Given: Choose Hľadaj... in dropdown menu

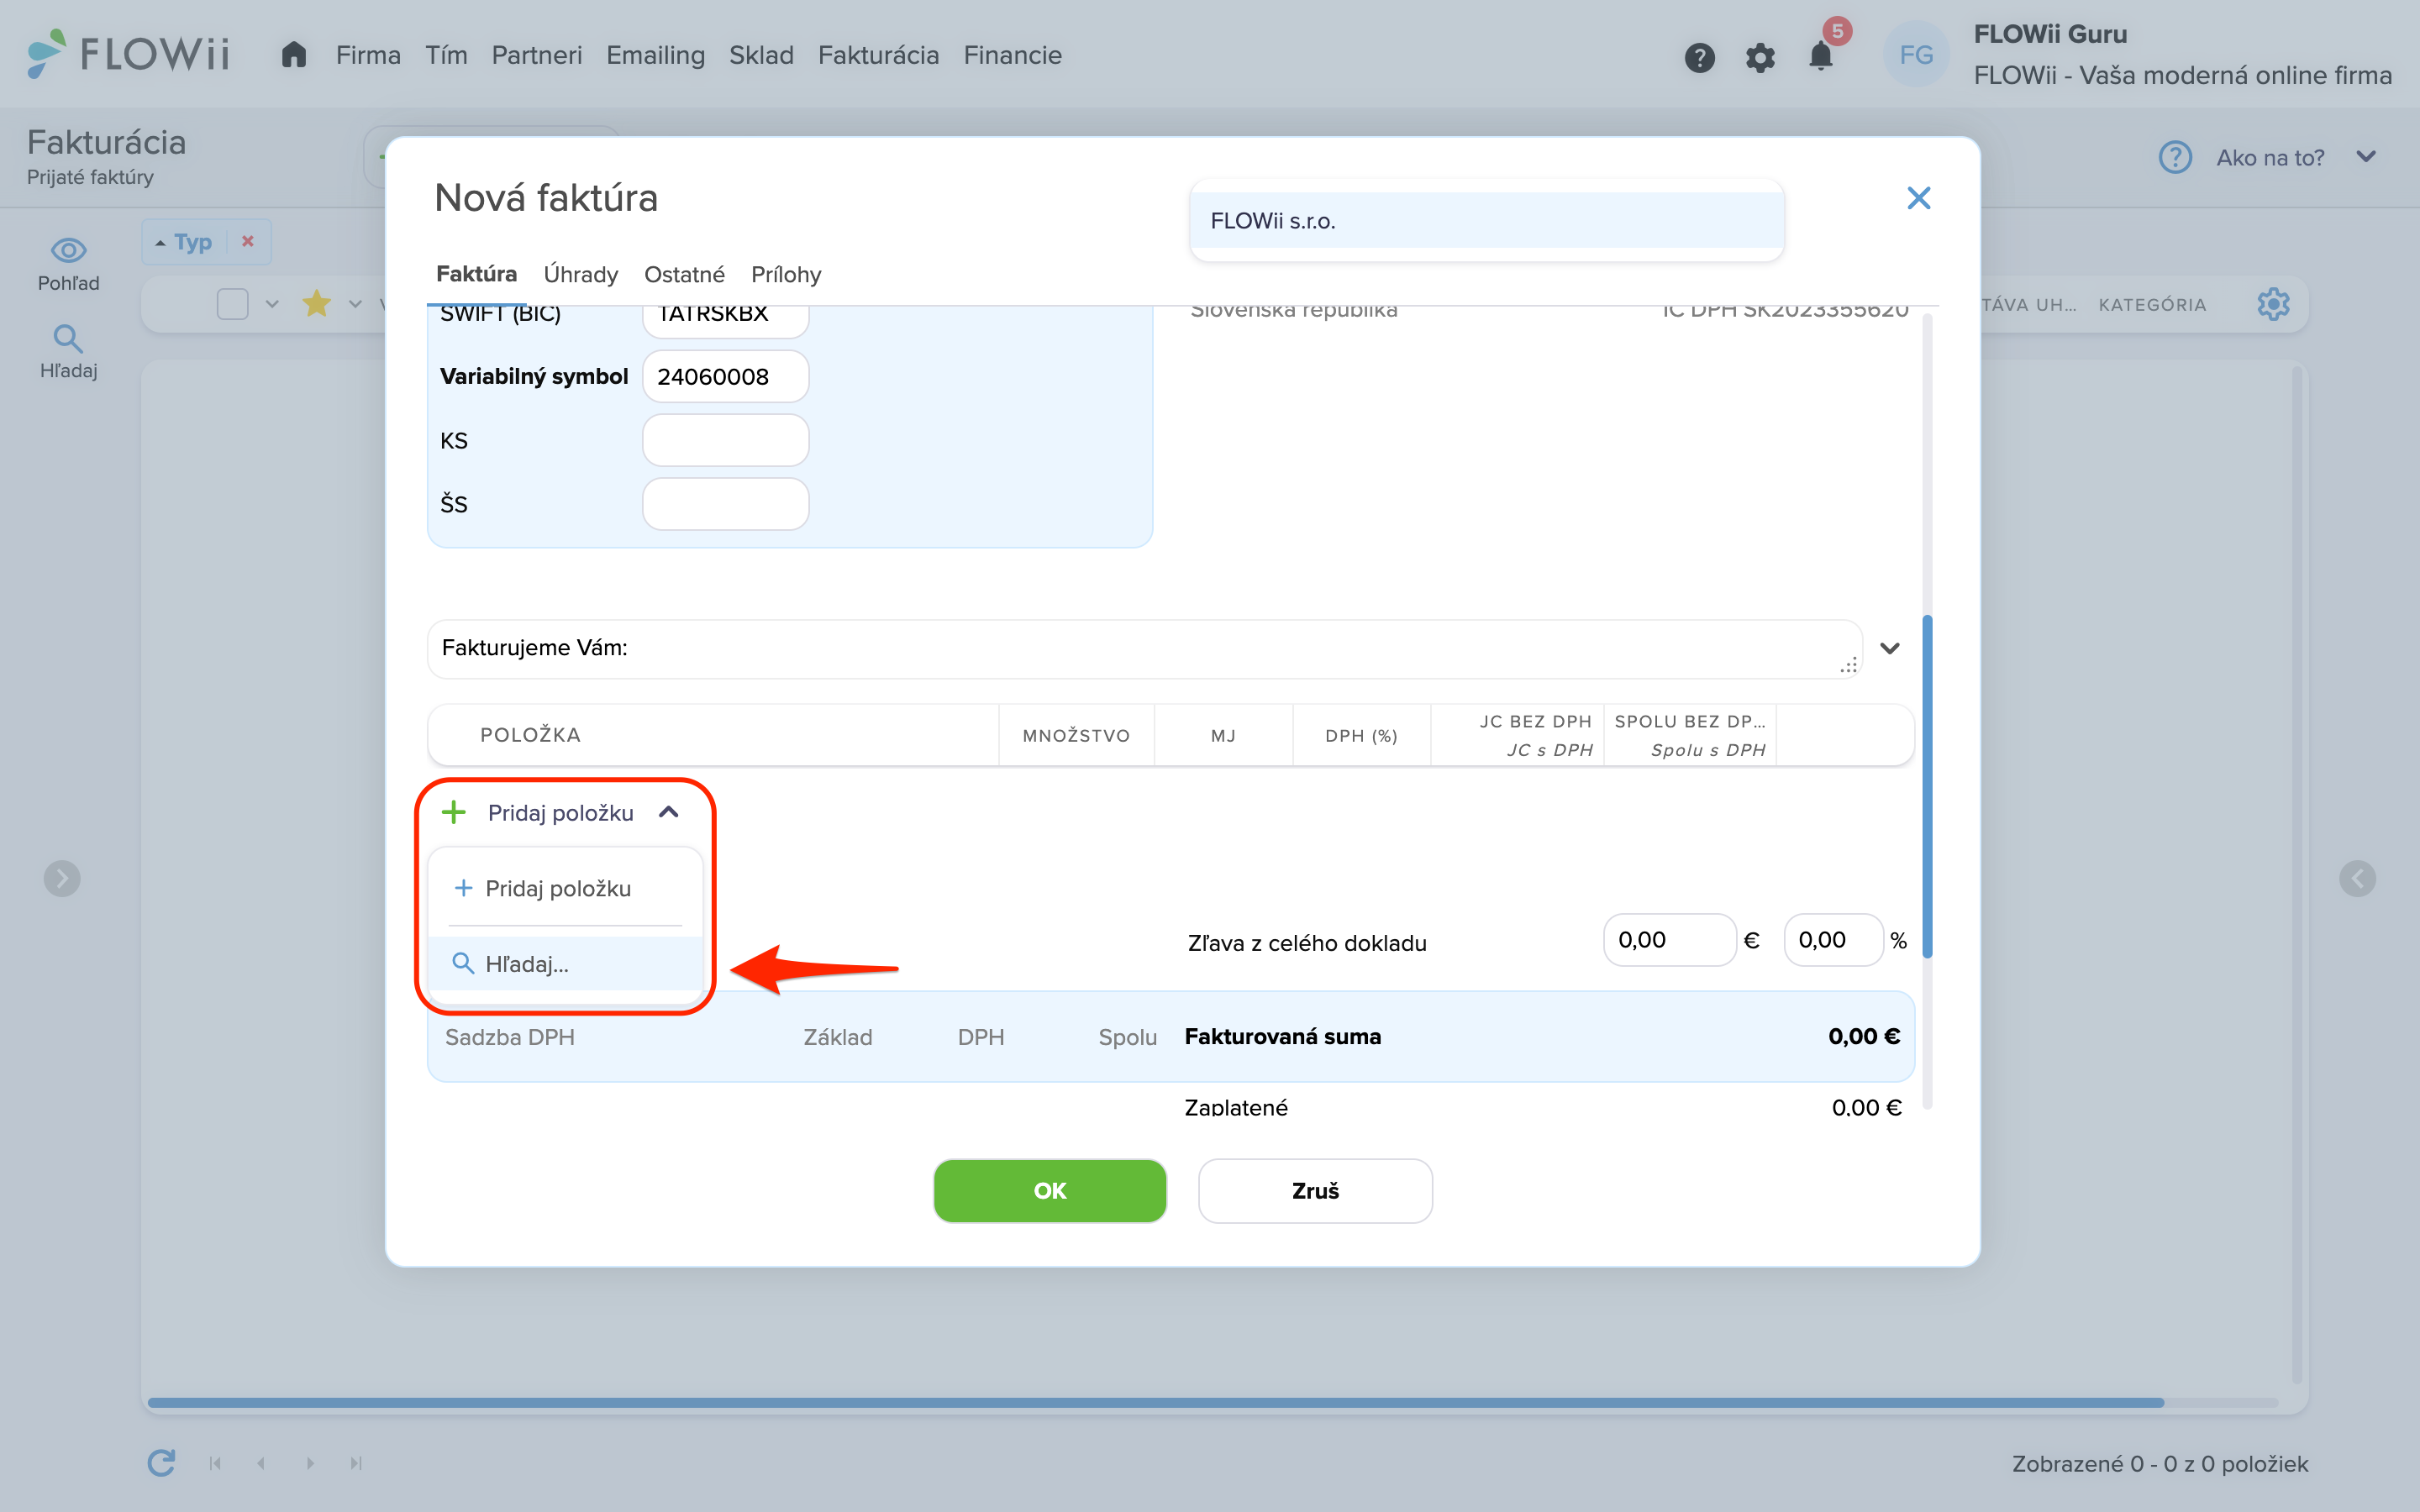Looking at the screenshot, I should pyautogui.click(x=565, y=964).
